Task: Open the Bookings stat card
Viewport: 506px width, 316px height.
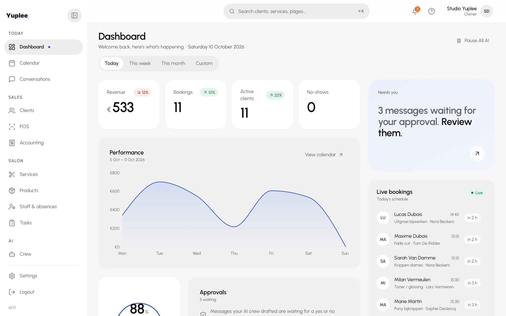Action: (196, 104)
